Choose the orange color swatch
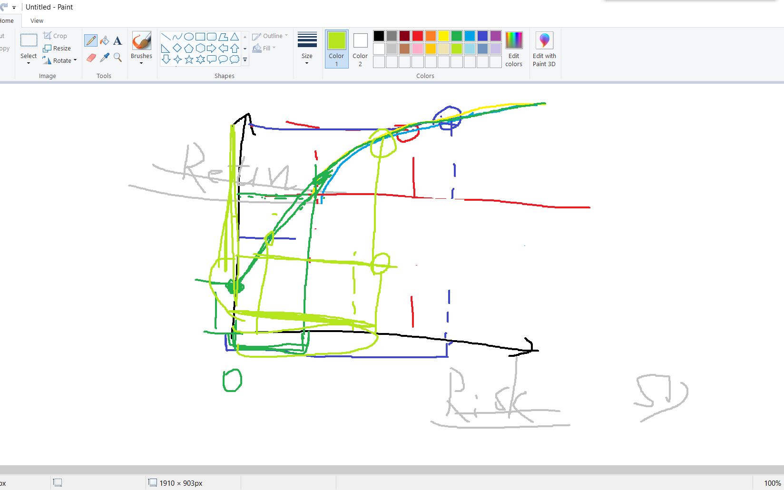Screen dimensions: 784x490 (x=431, y=36)
